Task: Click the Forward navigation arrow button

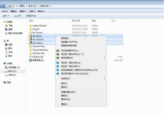Action: coord(7,6)
